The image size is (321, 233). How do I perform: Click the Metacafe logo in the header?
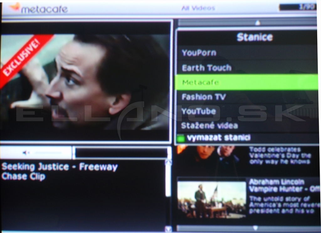38,8
